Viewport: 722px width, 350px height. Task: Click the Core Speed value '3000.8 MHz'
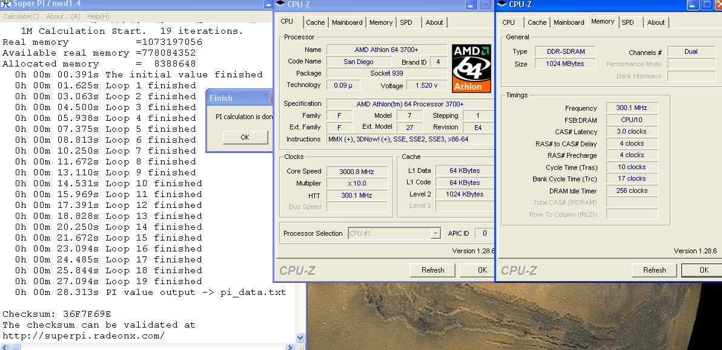coord(357,172)
